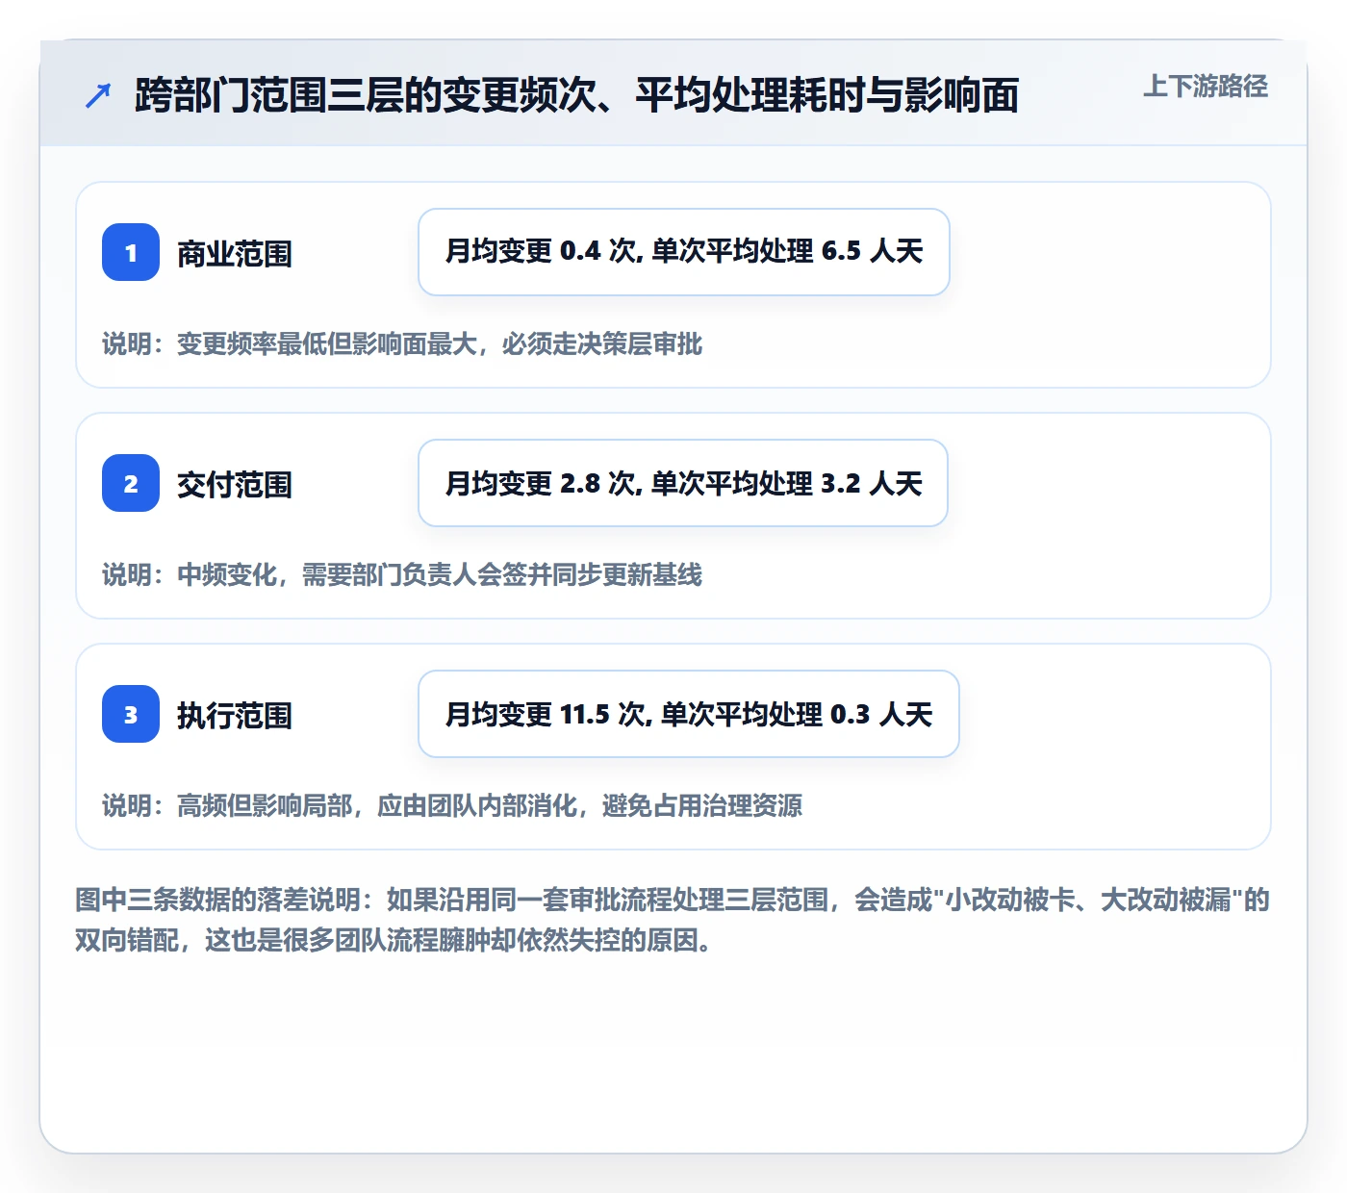Click the heading 跨部门范围三层的变更频次

point(576,95)
